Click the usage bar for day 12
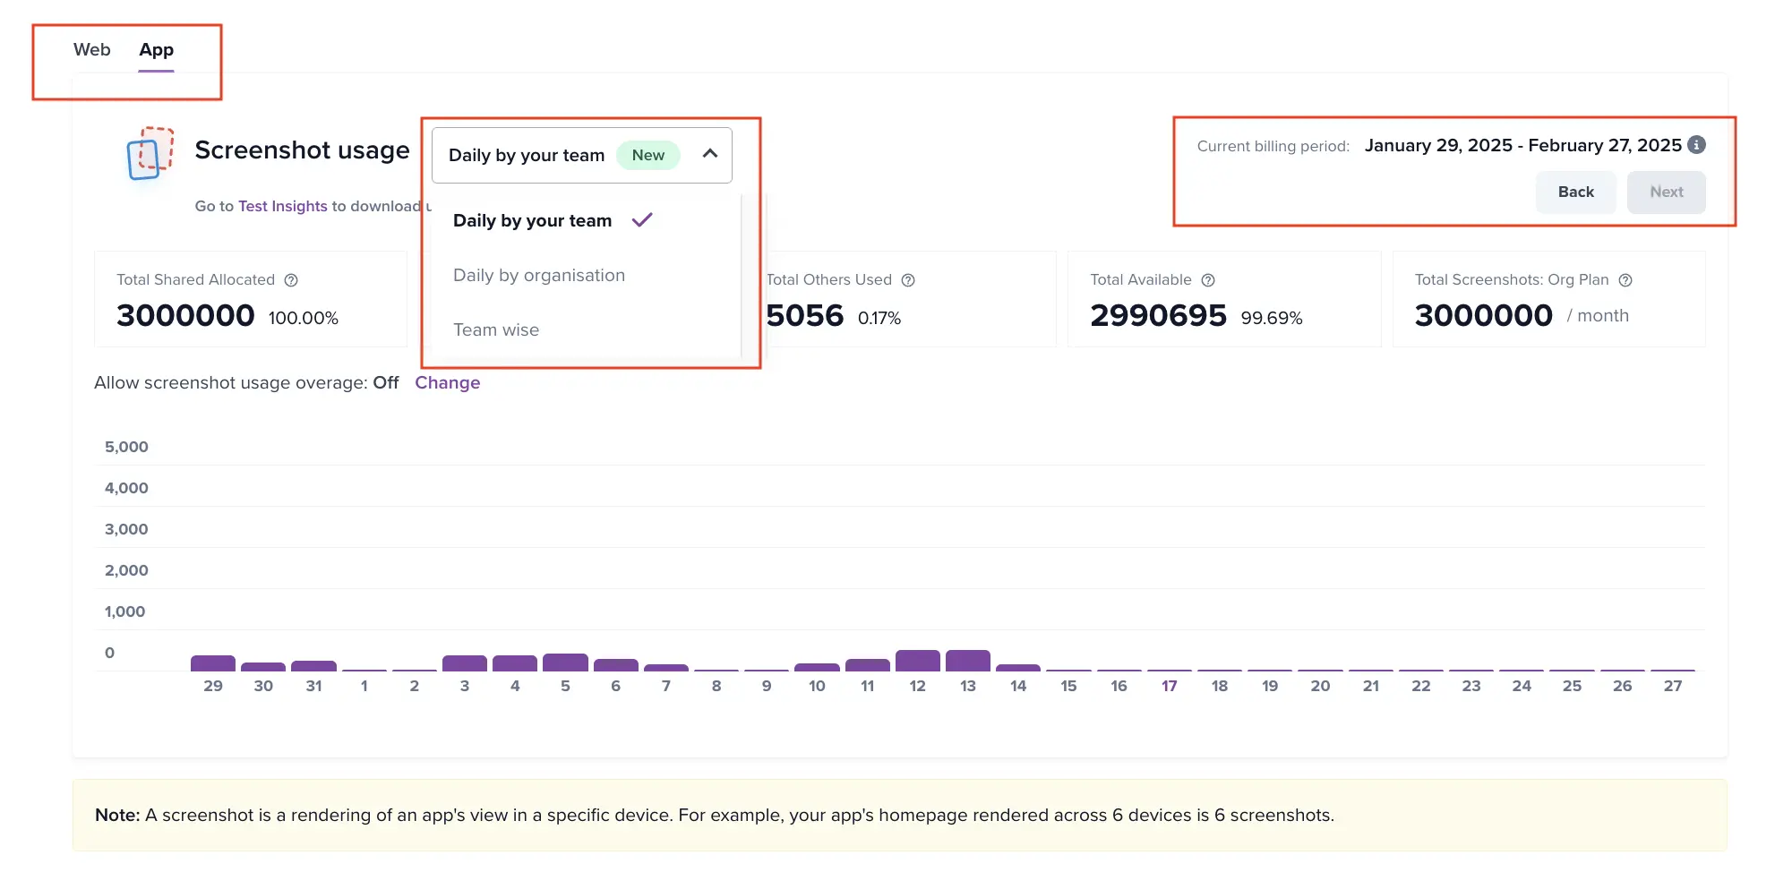 coord(917,661)
